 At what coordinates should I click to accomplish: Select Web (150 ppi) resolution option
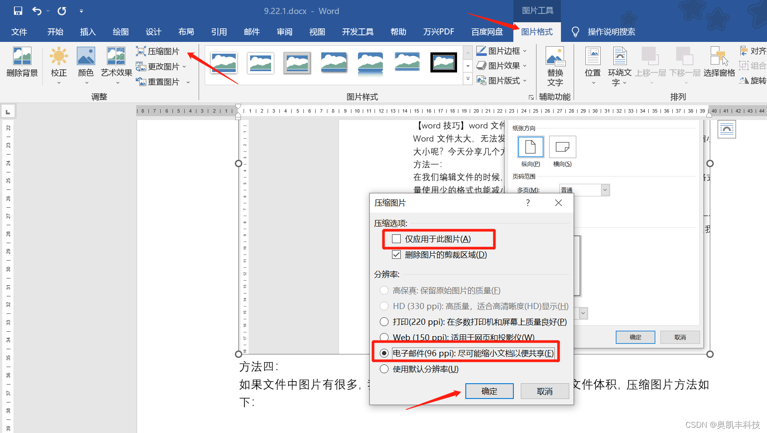(384, 337)
